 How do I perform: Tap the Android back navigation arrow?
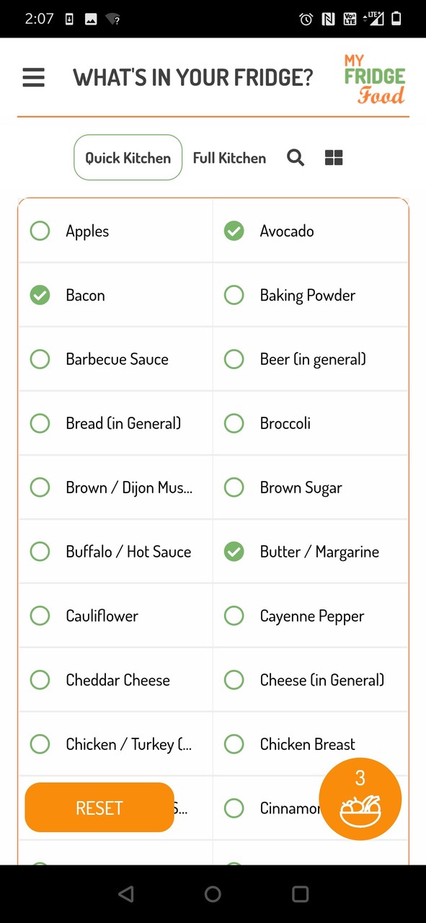[x=126, y=893]
